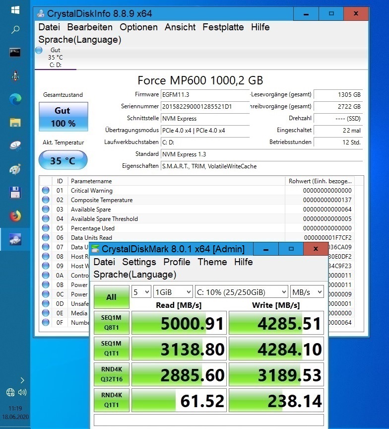Open File Explorer from the taskbar
This screenshot has height=429, width=389.
15,123
